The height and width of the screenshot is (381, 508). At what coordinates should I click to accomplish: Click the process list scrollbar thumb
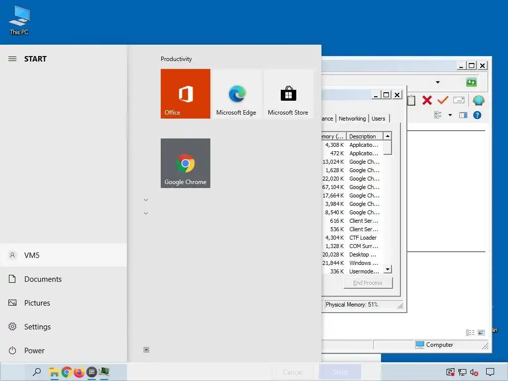pyautogui.click(x=387, y=147)
